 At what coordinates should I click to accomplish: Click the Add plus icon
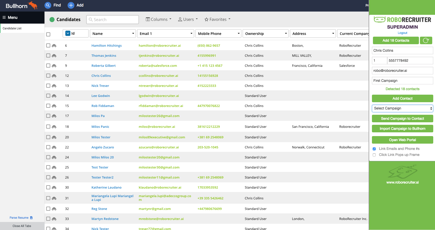71,5
